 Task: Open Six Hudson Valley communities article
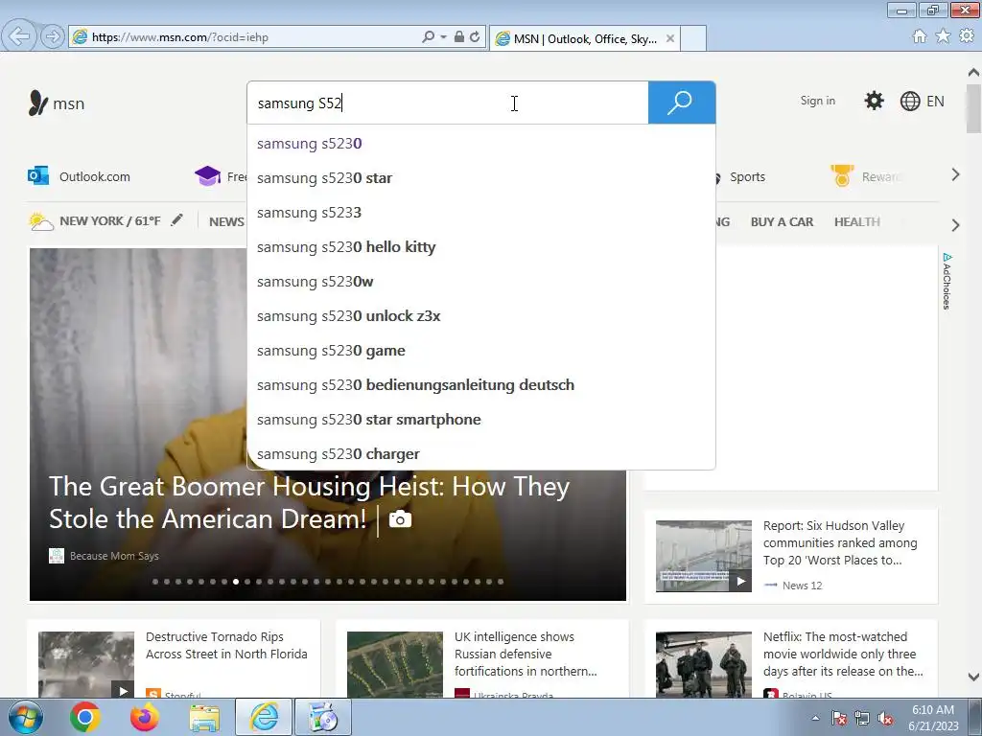point(840,542)
